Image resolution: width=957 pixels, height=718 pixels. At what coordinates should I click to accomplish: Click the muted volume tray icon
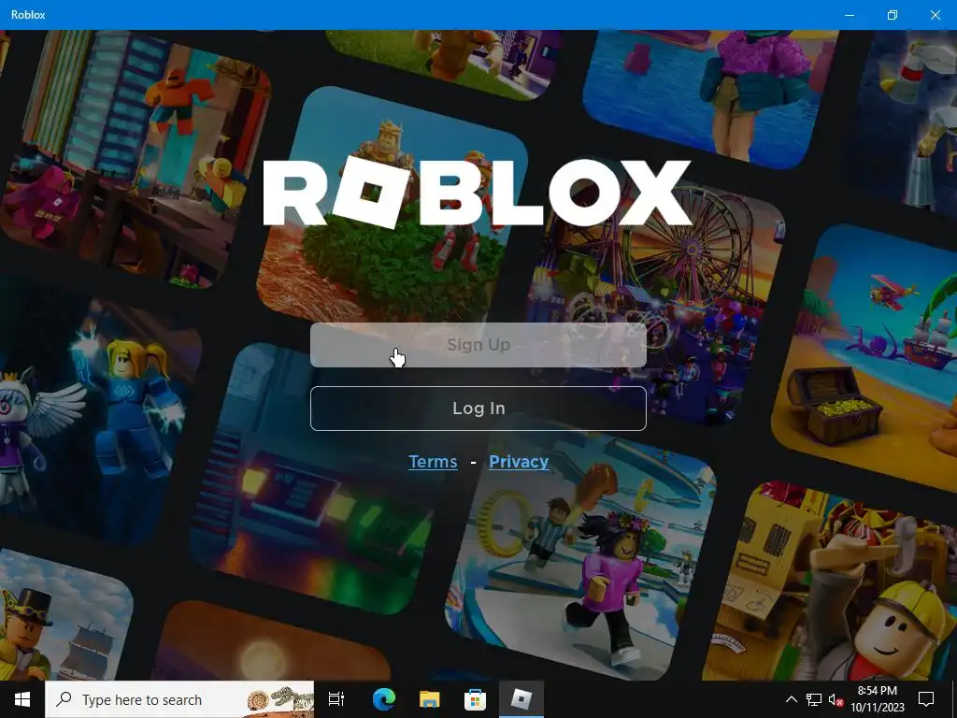pyautogui.click(x=836, y=699)
